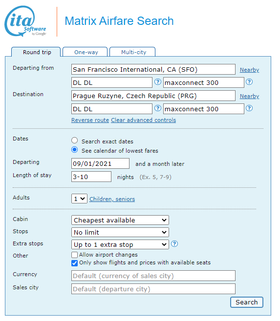This screenshot has width=280, height=321.
Task: Click the Search button
Action: 247,302
